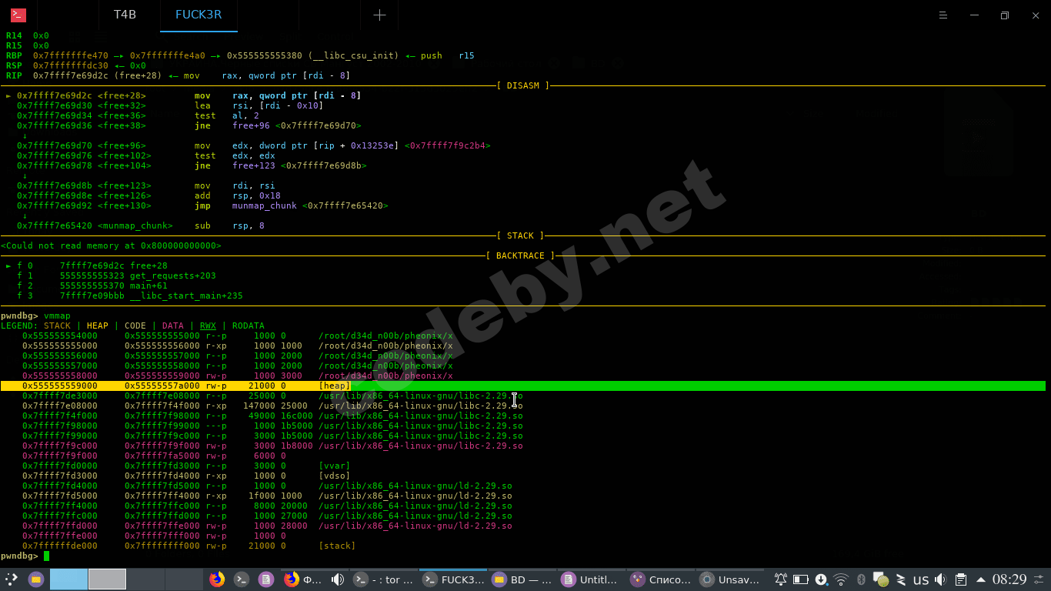This screenshot has height=591, width=1051.
Task: Open the 'tor' terminal taskbar window
Action: (382, 579)
